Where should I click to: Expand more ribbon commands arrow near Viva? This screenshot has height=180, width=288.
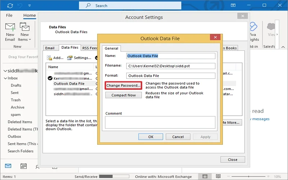pyautogui.click(x=277, y=34)
